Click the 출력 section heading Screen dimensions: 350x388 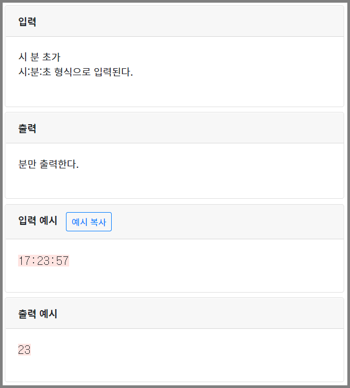(27, 128)
